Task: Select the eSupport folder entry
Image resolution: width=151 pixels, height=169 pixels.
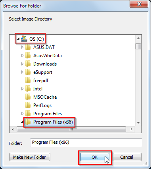Action: (x=43, y=72)
